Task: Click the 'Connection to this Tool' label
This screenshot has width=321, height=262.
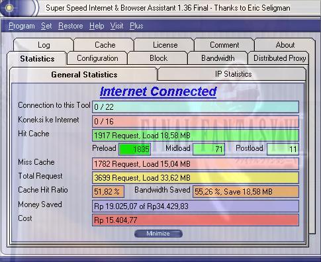Action: coord(54,105)
